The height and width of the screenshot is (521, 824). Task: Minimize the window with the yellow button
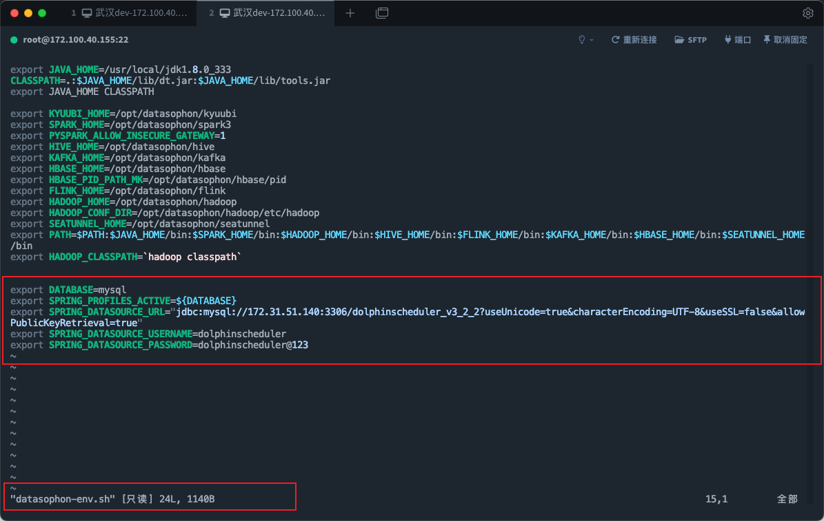28,13
